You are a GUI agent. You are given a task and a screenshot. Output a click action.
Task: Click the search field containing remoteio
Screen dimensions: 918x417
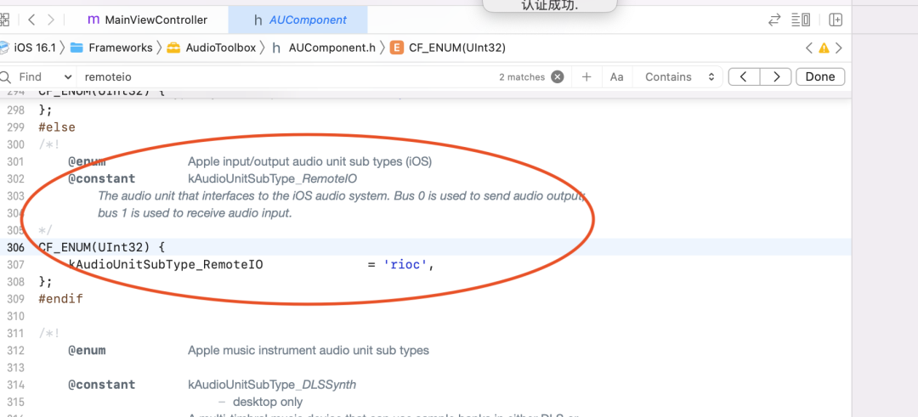pos(280,76)
